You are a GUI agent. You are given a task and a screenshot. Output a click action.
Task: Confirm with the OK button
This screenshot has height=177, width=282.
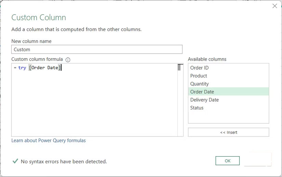(x=227, y=161)
